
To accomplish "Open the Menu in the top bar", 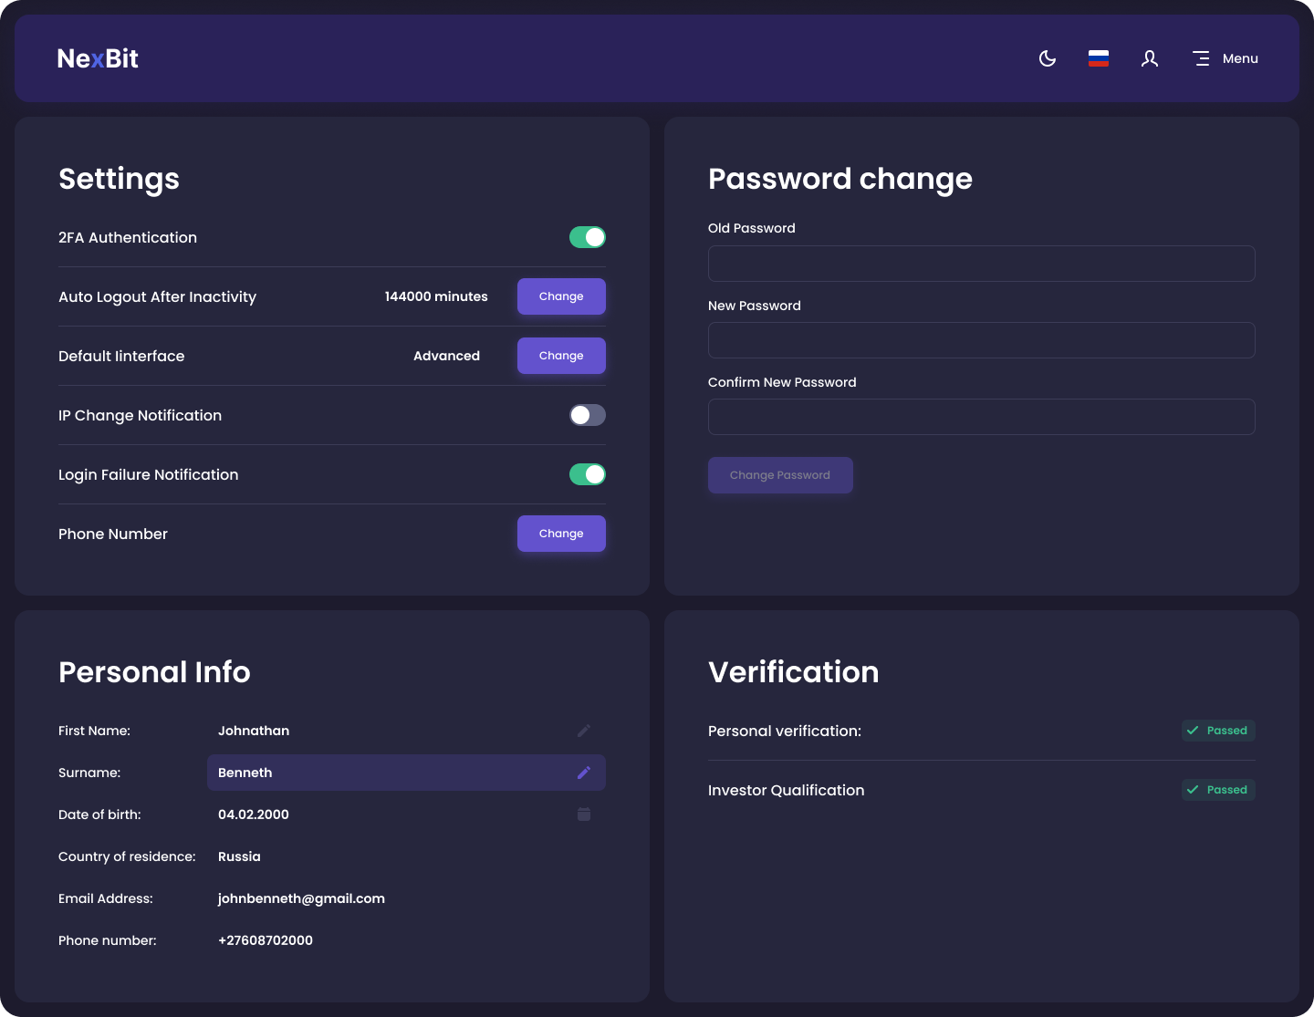I will point(1225,57).
